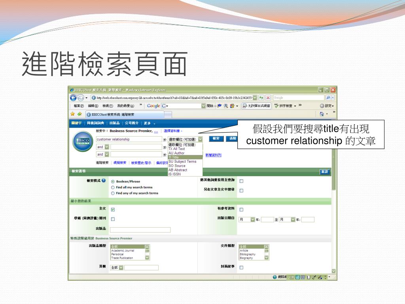Click the page vertical scrollbar down arrow
405x304 pixels.
[x=333, y=271]
